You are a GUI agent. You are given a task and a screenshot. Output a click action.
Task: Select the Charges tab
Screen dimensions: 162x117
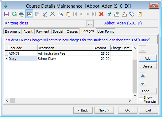point(88,31)
